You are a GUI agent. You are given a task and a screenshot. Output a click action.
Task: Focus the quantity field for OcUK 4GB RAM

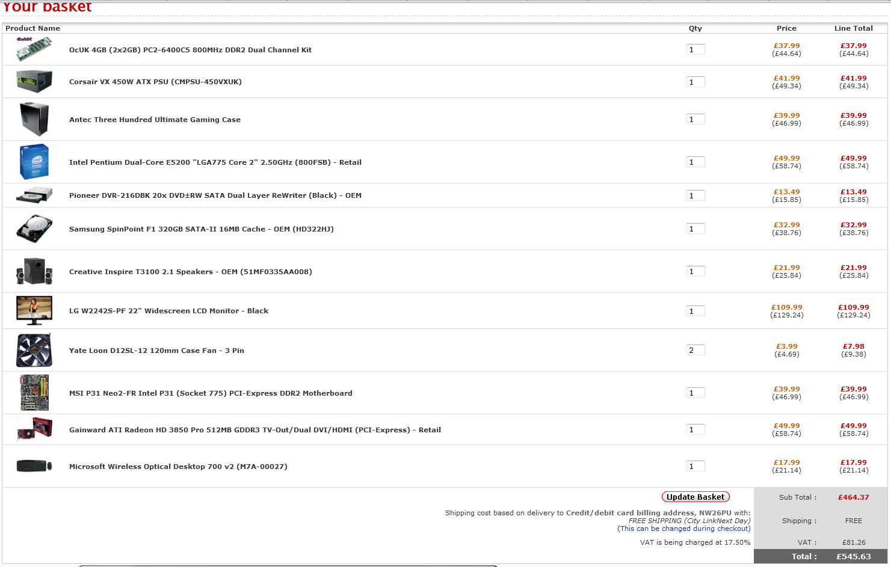click(695, 49)
